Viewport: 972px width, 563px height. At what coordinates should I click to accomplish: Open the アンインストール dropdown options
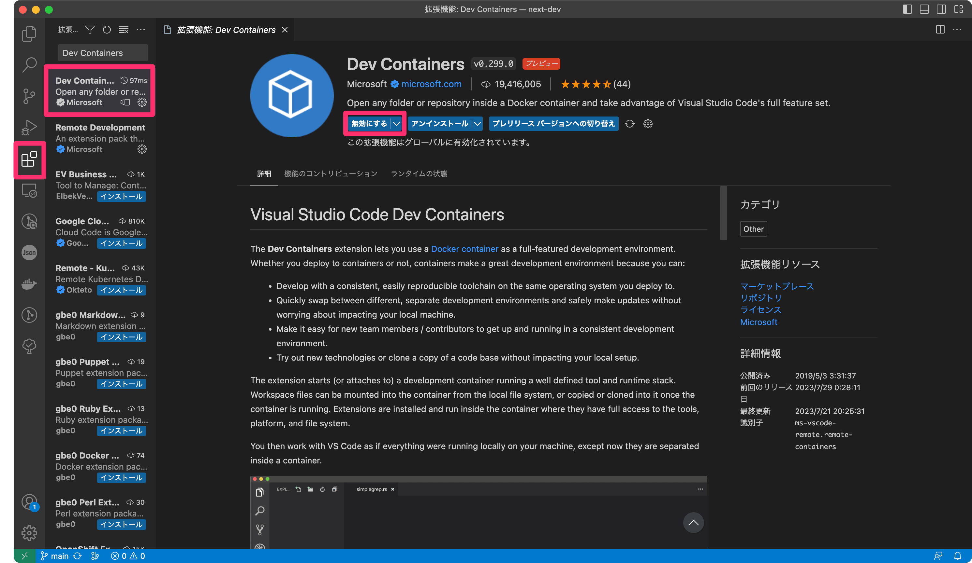tap(477, 124)
